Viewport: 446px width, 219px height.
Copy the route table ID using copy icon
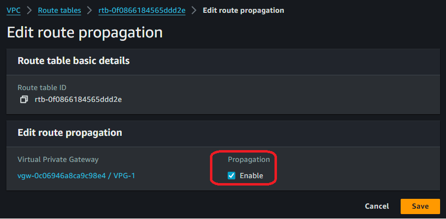[x=23, y=99]
